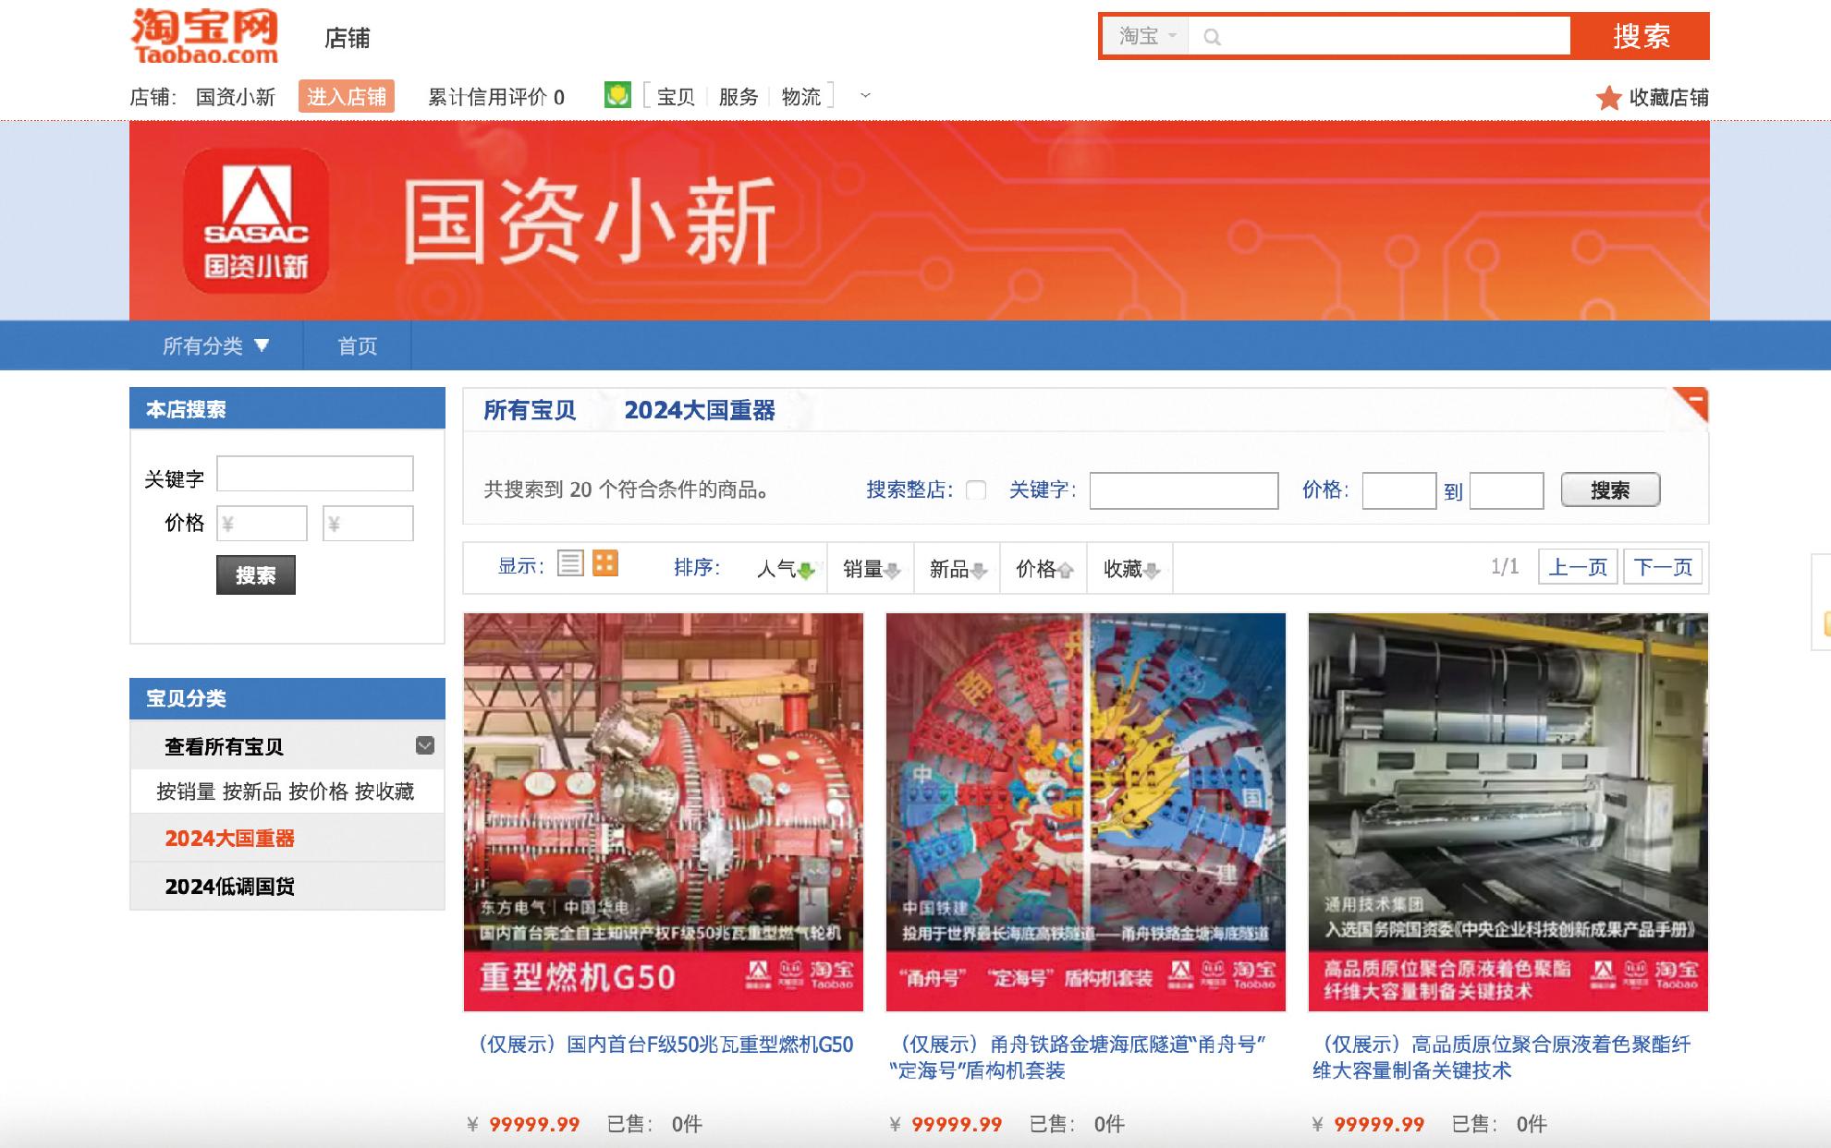The image size is (1831, 1148).
Task: Click the SASAC shop logo in the banner
Action: tap(256, 222)
